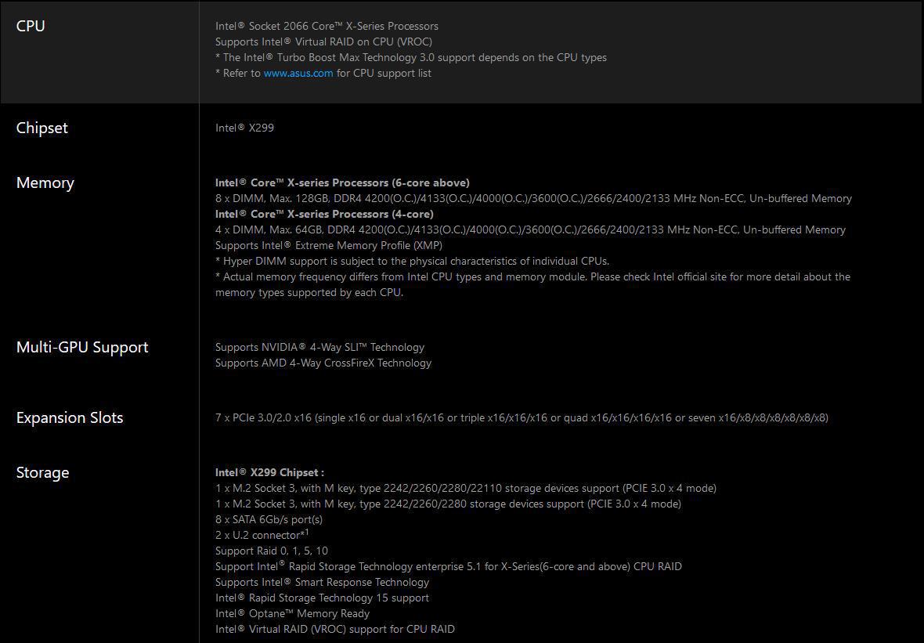The height and width of the screenshot is (643, 924).
Task: Click the 'Actual memory frequency differs' note
Action: (532, 284)
